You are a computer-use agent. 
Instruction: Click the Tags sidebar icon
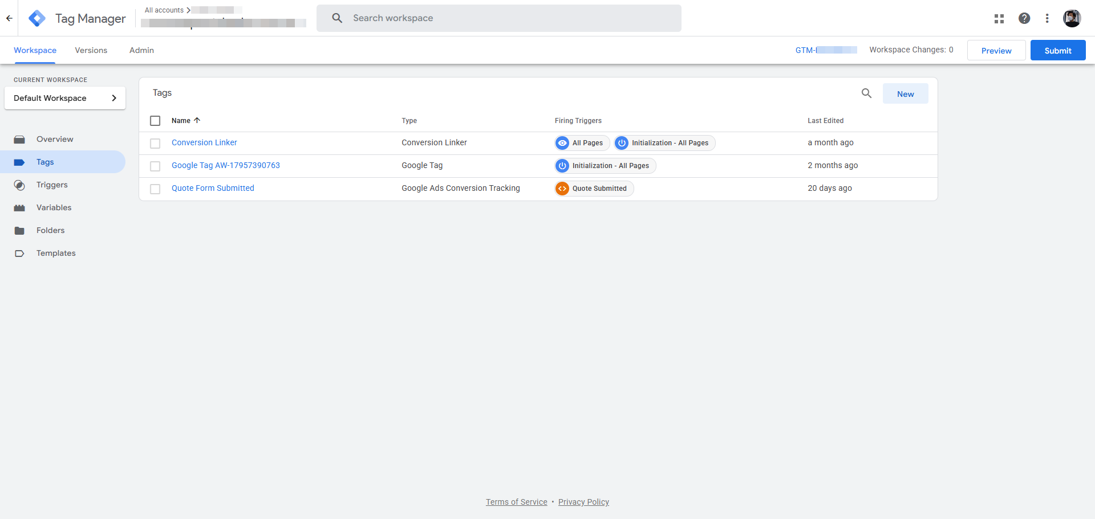coord(19,162)
